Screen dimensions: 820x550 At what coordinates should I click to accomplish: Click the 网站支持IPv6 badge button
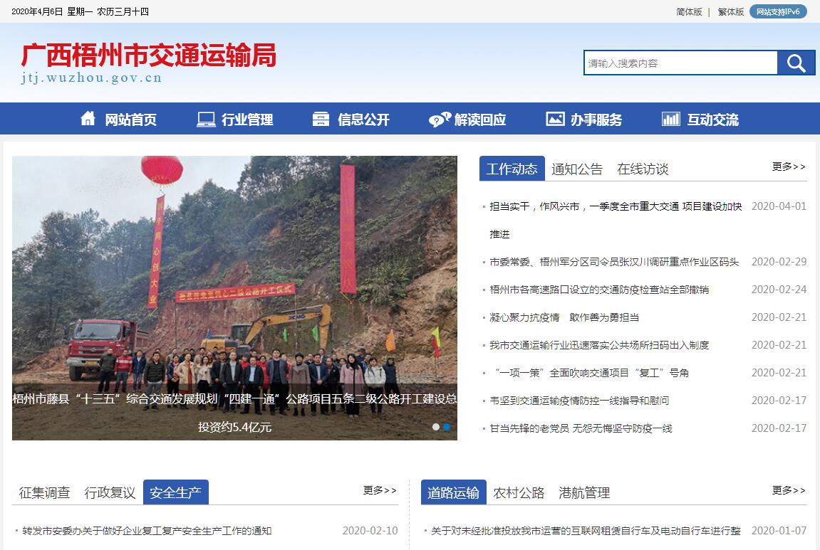click(x=778, y=11)
